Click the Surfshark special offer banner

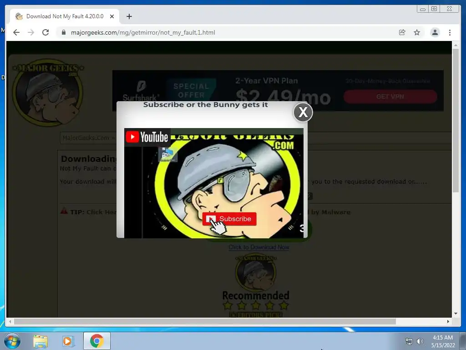tap(278, 91)
